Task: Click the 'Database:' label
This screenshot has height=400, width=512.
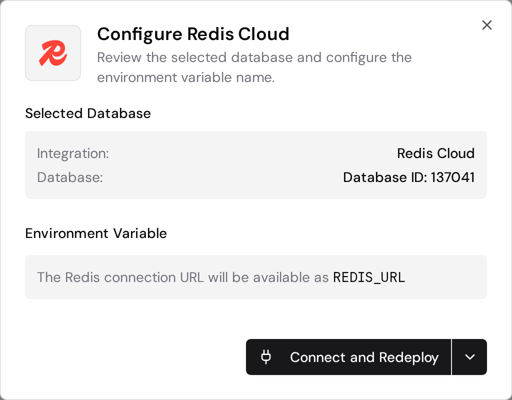Action: coord(70,177)
